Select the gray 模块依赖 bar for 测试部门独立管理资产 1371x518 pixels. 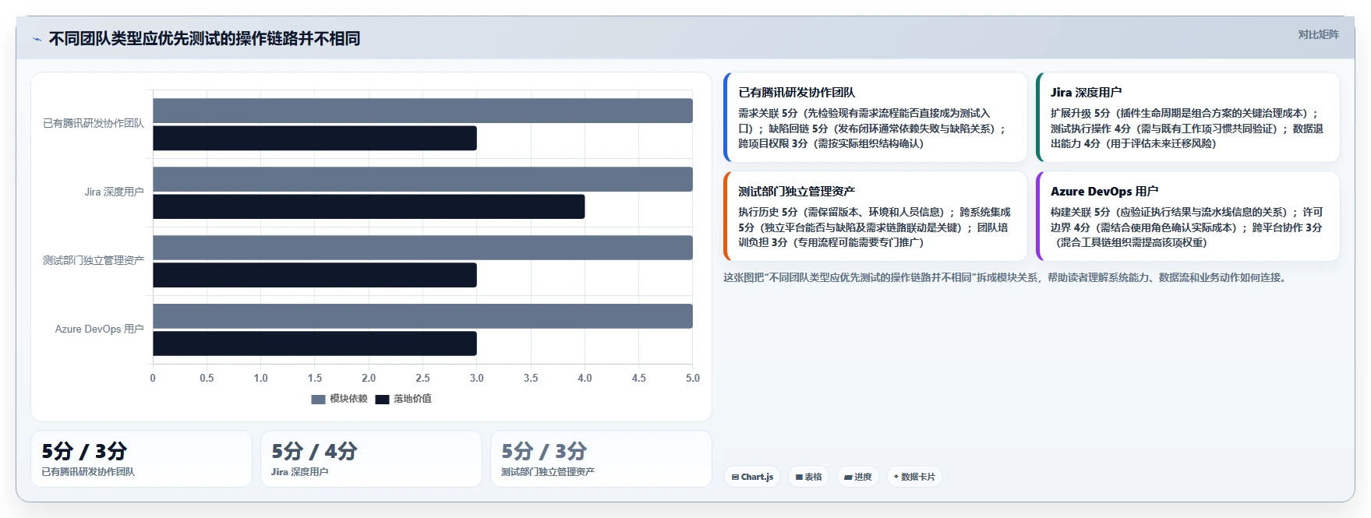(422, 248)
